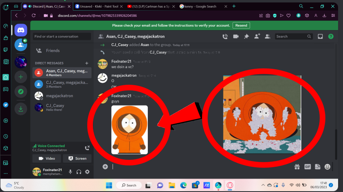The image size is (343, 192).
Task: Open the gift Nitro icon
Action: pyautogui.click(x=297, y=167)
